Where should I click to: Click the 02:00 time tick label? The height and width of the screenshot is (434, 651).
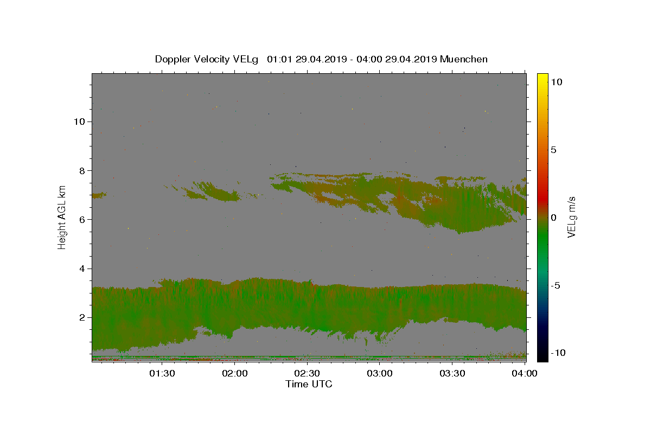[235, 373]
